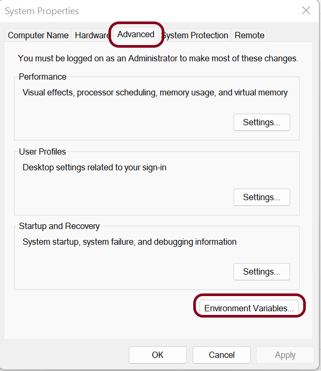Confirm with the OK button

[x=158, y=355]
